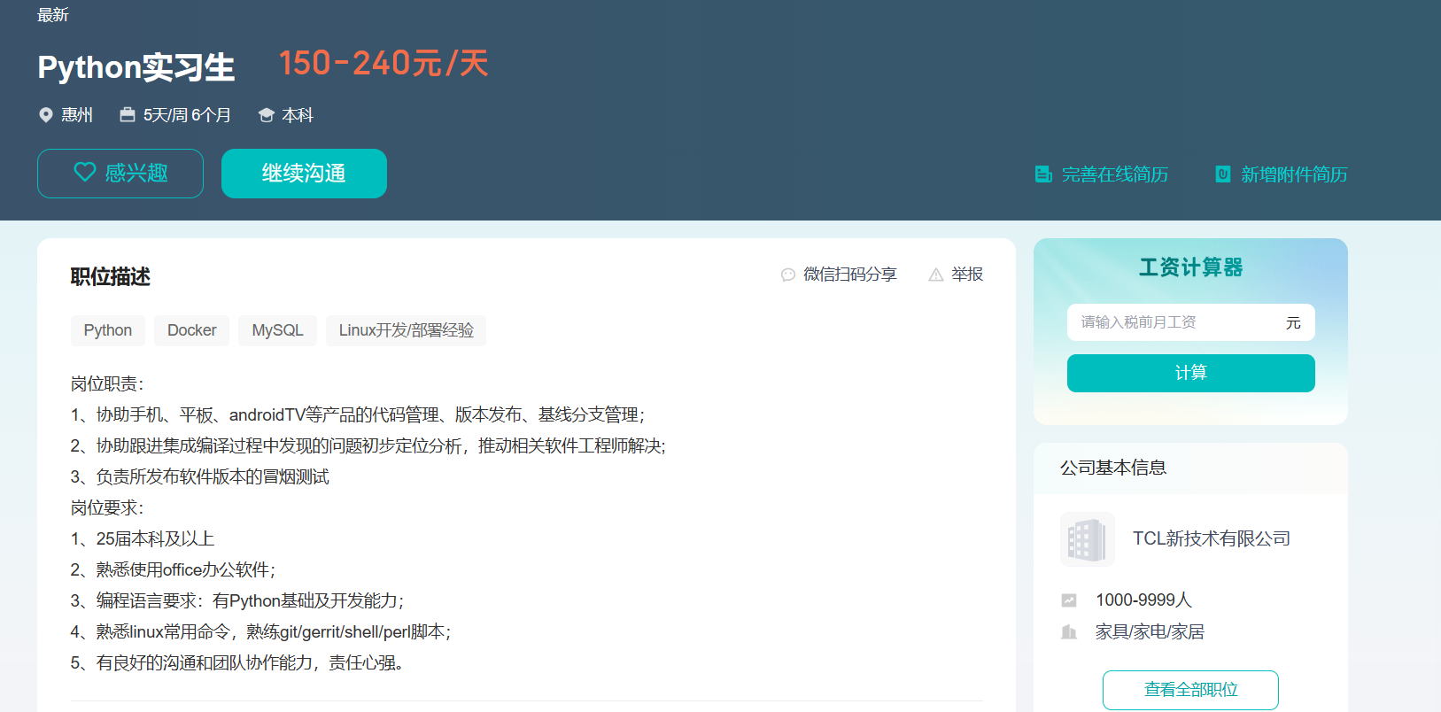
Task: Click the 本科 education requirement text
Action: 298,115
